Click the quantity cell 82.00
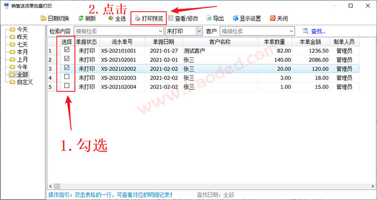Screen dimensions: 377x200 275,51
